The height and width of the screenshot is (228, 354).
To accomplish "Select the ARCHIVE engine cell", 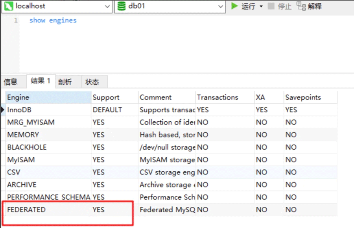I will pyautogui.click(x=48, y=185).
